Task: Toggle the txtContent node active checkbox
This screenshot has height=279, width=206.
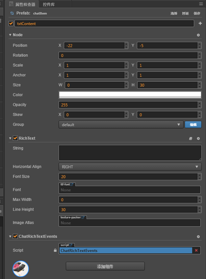Action: (11, 23)
